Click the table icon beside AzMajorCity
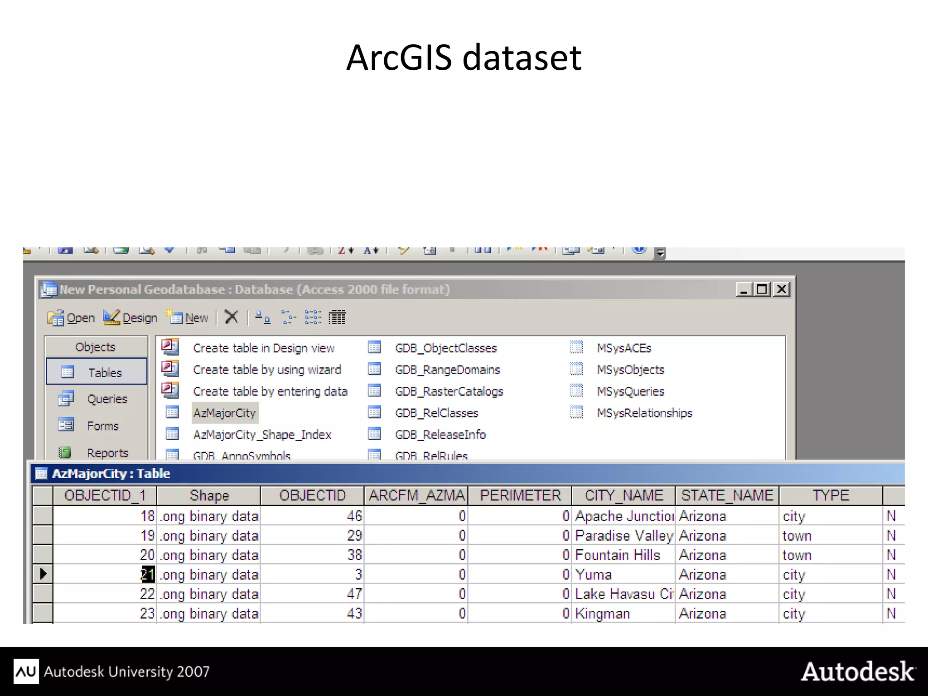Image resolution: width=928 pixels, height=696 pixels. click(x=172, y=412)
